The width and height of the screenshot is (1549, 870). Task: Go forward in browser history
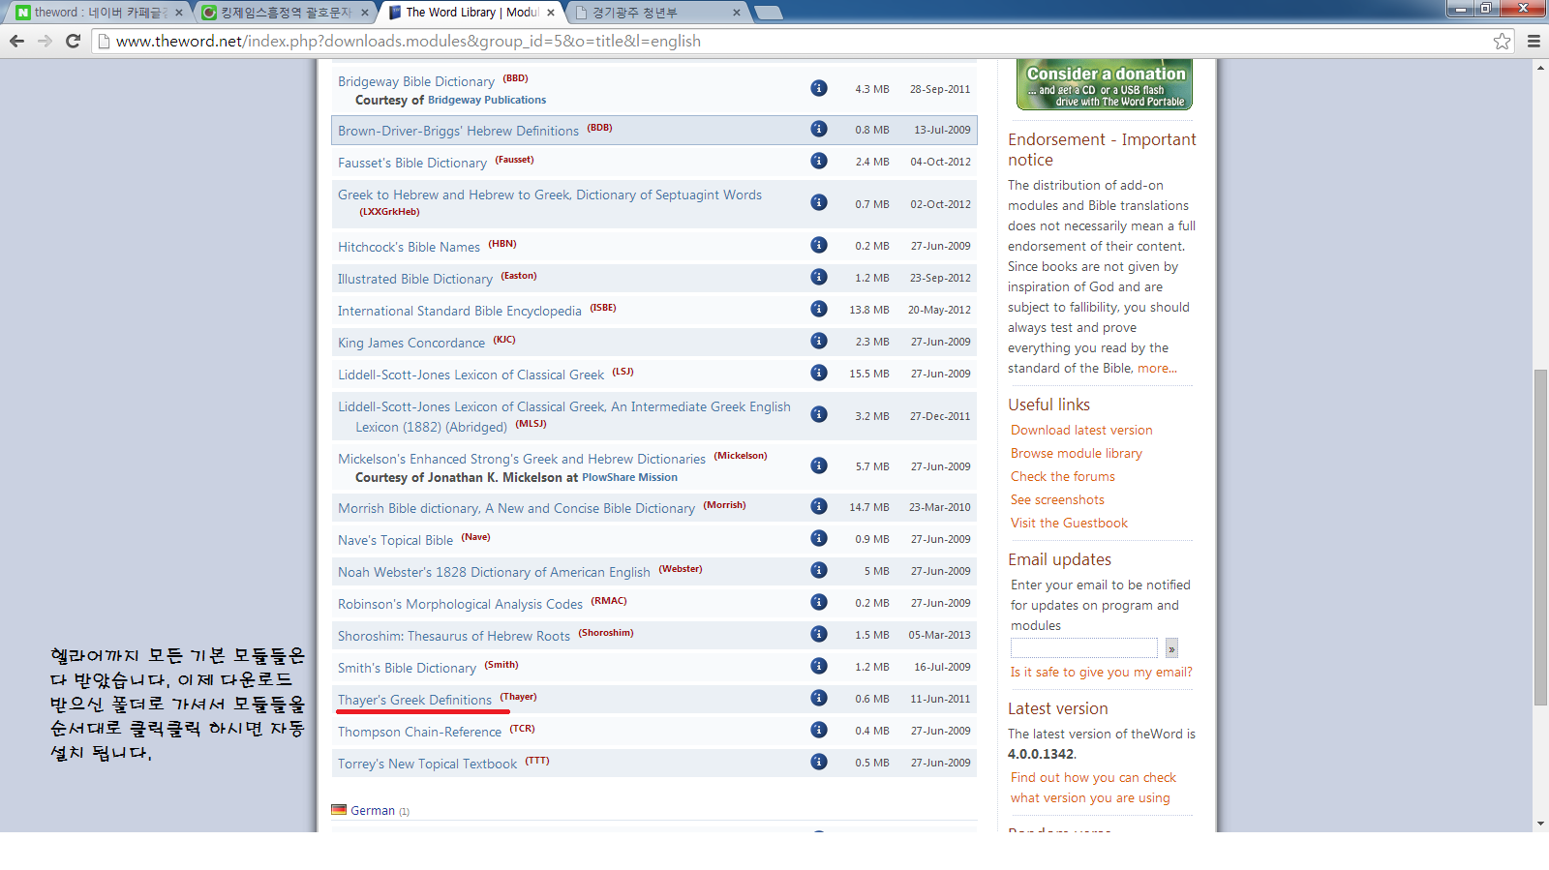point(45,41)
